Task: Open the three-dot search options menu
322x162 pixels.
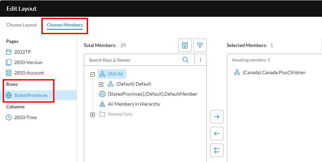Action: (200, 60)
